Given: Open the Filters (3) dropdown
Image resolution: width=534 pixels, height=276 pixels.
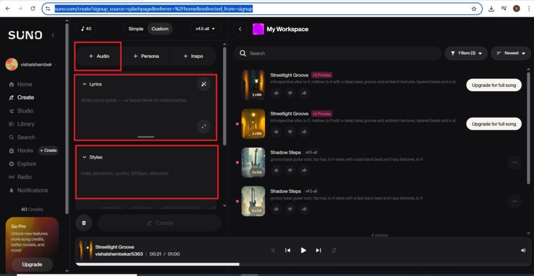Looking at the screenshot, I should (466, 53).
